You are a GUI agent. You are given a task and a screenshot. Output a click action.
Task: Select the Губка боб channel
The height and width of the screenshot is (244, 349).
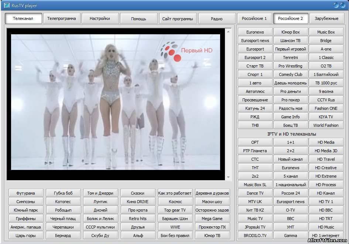click(x=63, y=193)
